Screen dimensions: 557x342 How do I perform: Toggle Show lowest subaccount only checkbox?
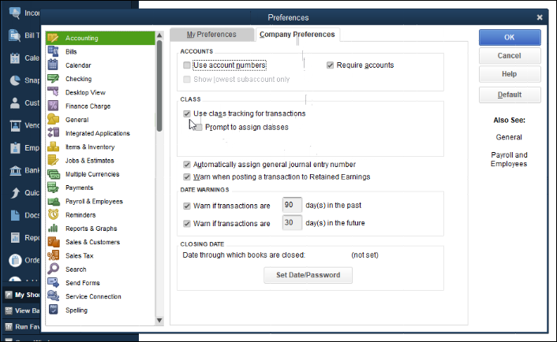(x=187, y=79)
